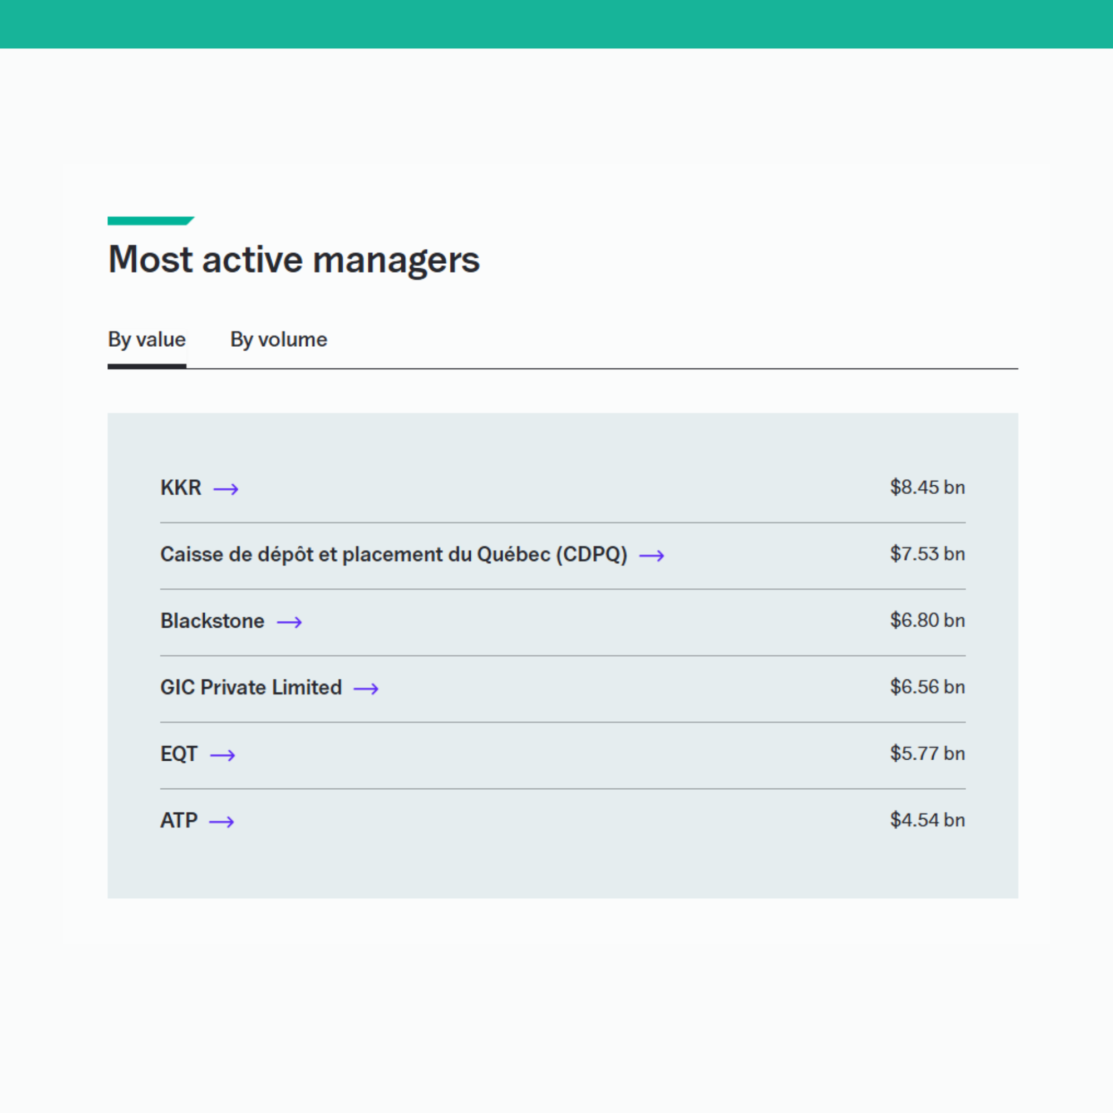
Task: Click the arrow icon next to EQT
Action: 223,755
